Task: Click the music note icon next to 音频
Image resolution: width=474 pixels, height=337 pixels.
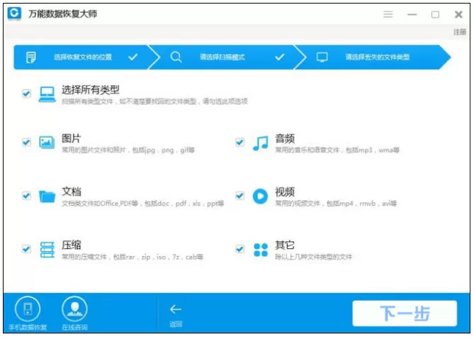Action: click(260, 143)
